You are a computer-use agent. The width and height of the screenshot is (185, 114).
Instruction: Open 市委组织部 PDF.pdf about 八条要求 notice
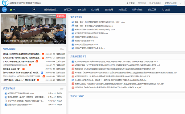[108, 87]
